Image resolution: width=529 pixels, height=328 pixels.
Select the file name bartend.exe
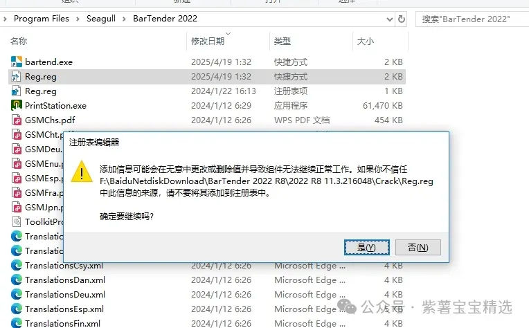[x=48, y=62]
